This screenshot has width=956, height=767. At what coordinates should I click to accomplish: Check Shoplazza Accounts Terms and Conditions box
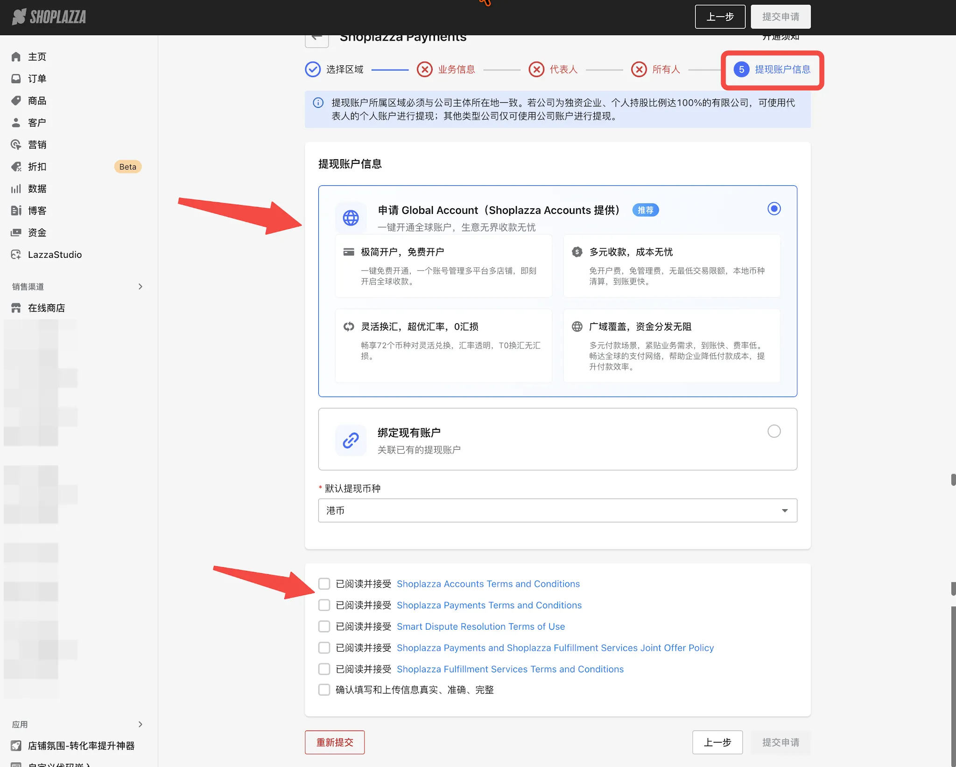pos(324,583)
